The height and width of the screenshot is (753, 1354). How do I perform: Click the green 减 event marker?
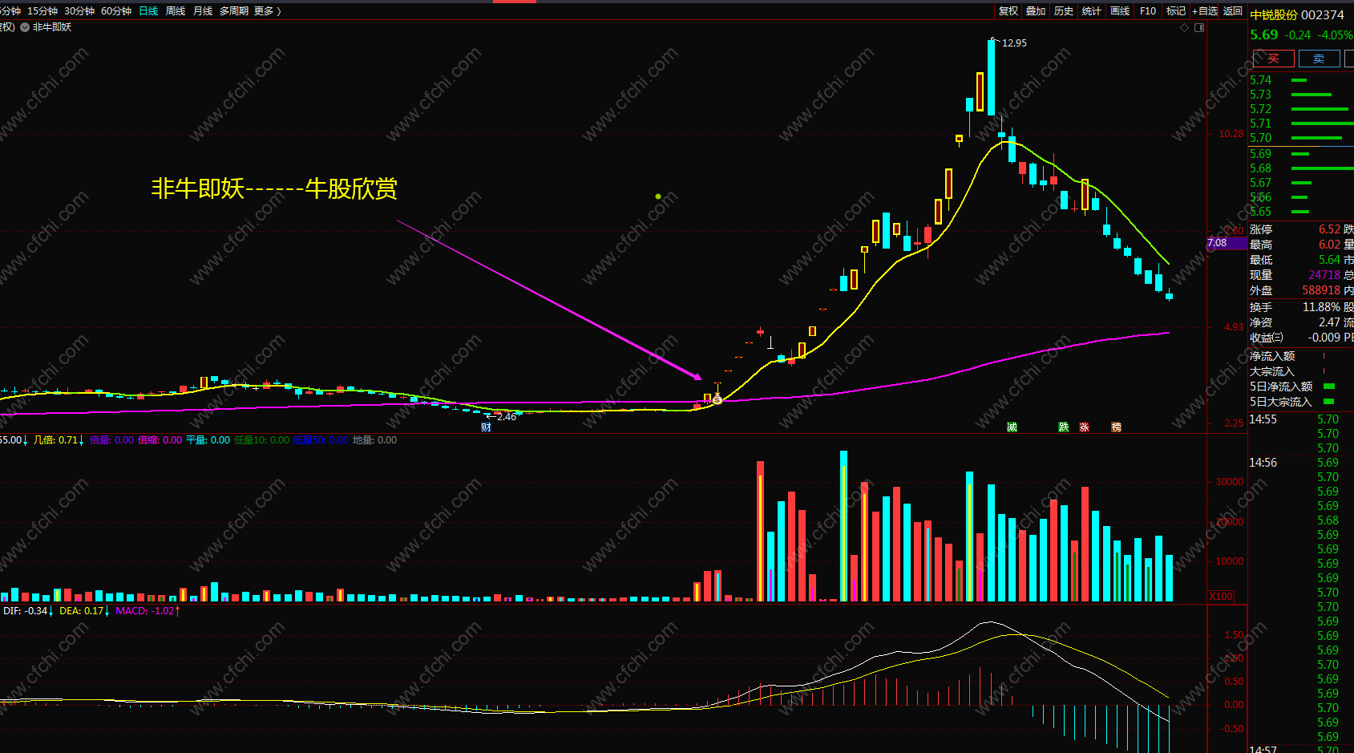coord(1012,427)
